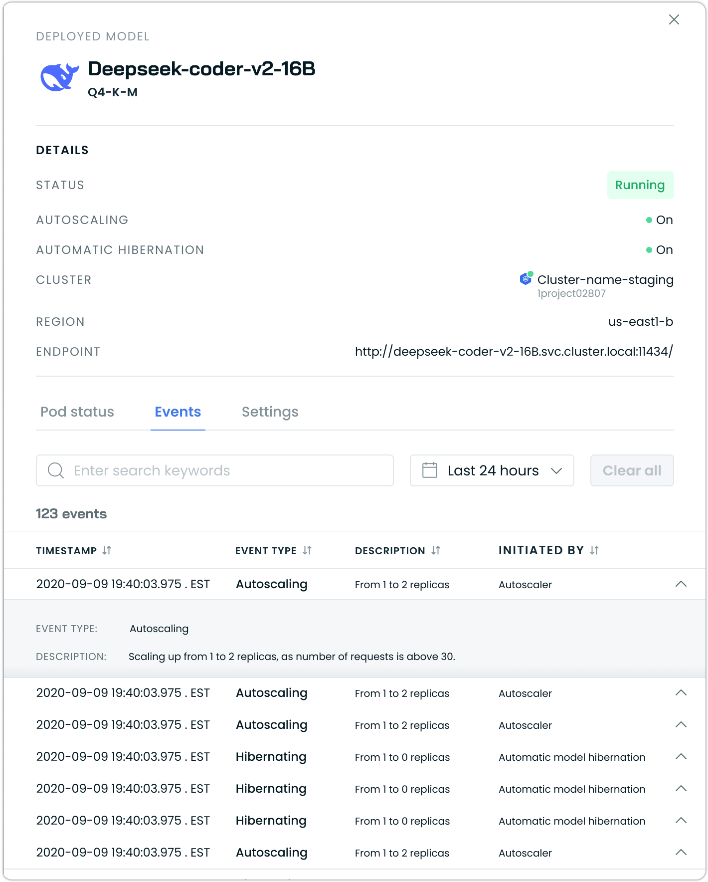
Task: Click the Cluster-name-staging name
Action: (x=605, y=279)
